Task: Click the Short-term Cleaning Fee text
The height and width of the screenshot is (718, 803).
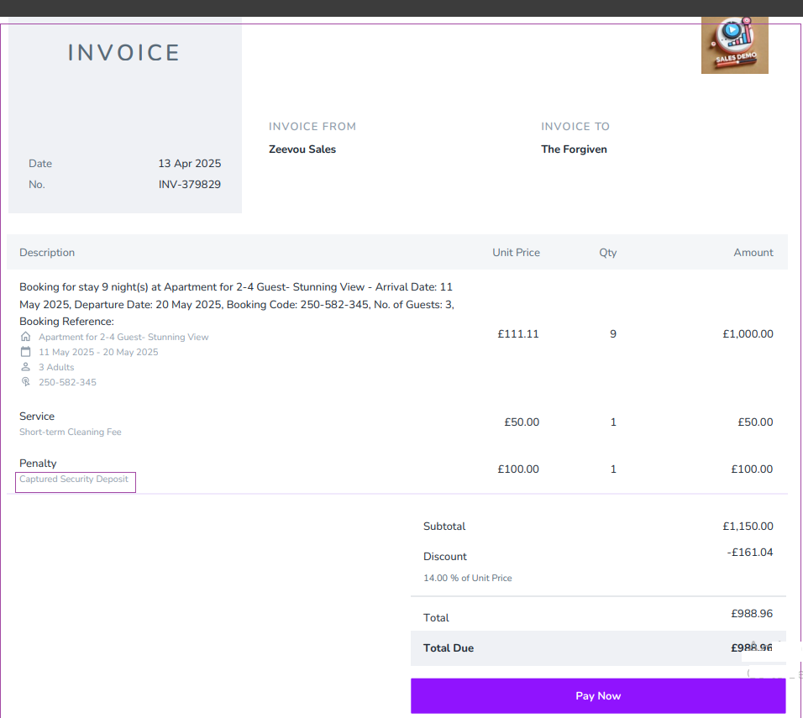Action: 71,432
